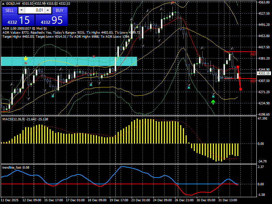Select the yellow down arrow signal on 12 Dec
Viewport: 272px width, 204px height.
tap(26, 58)
